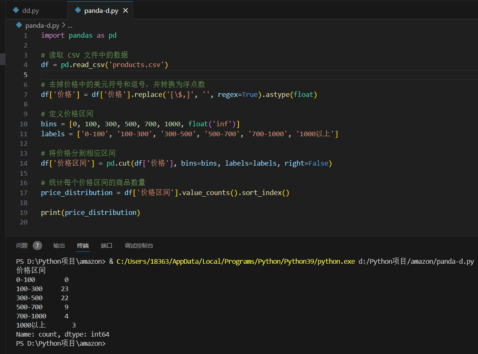478x354 pixels.
Task: Click the '500-700' row in terminal output
Action: 42,307
